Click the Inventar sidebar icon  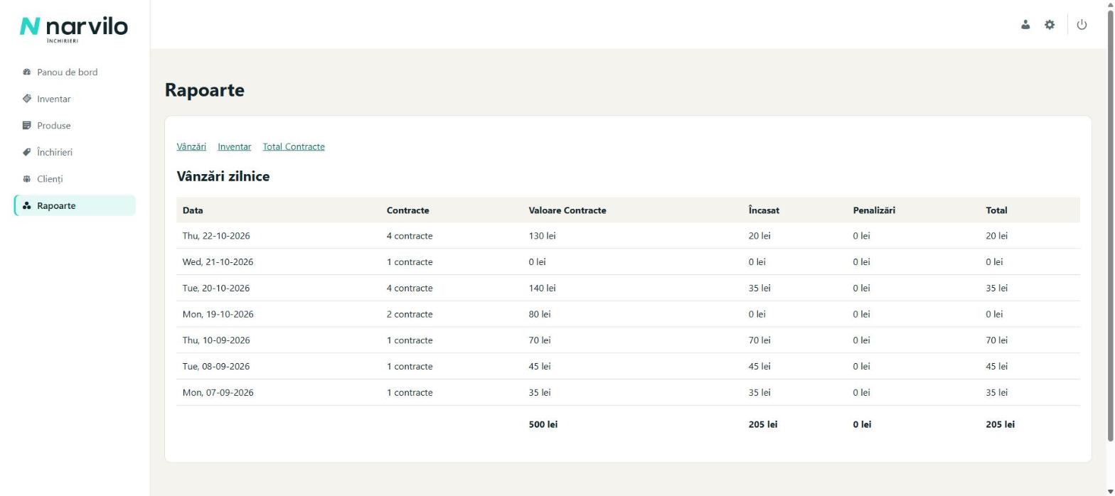(27, 99)
